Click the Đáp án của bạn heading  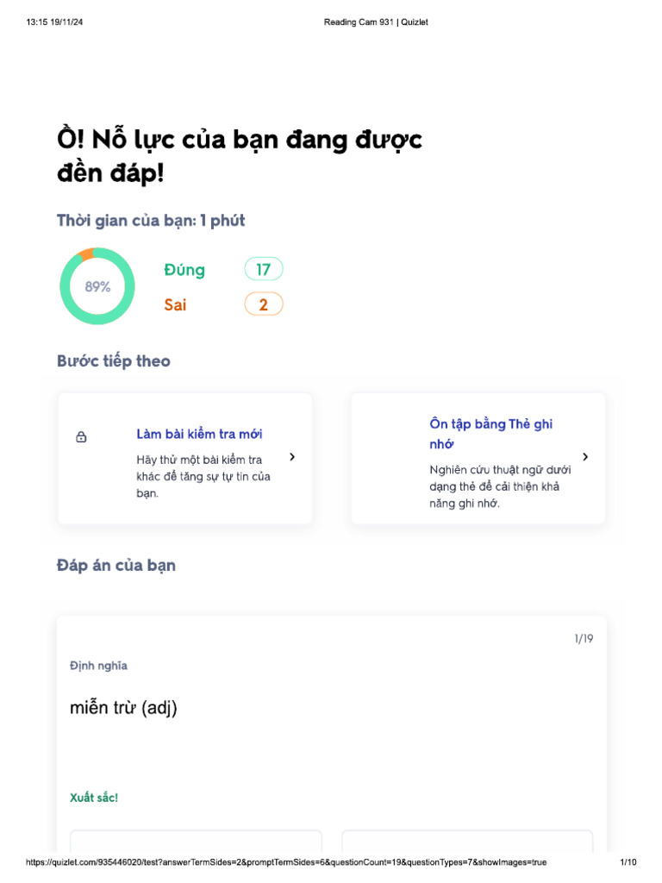pos(116,566)
